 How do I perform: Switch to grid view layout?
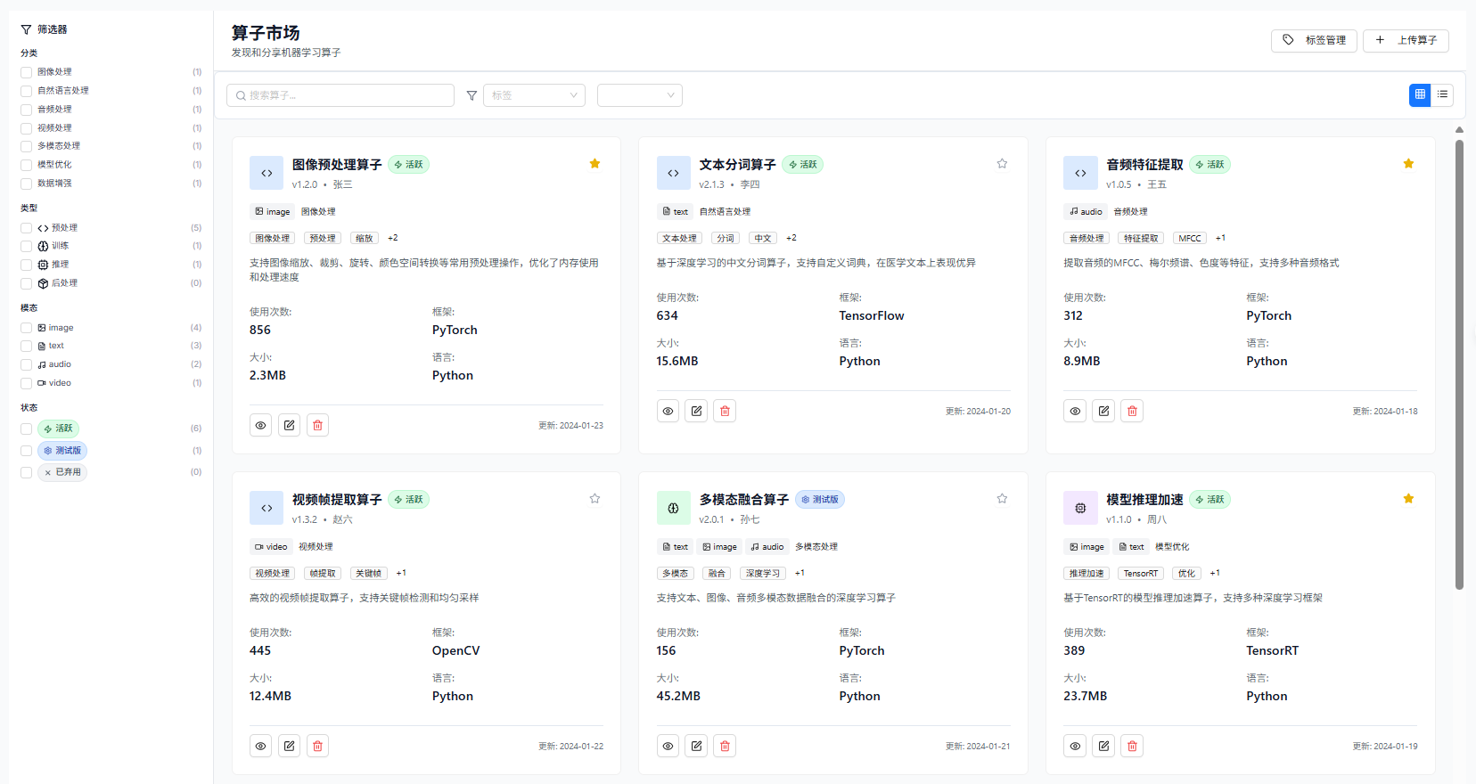click(1420, 94)
